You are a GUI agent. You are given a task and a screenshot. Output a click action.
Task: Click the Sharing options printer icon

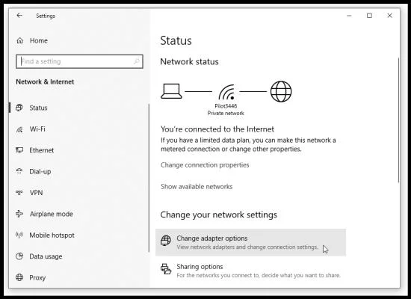pos(166,269)
